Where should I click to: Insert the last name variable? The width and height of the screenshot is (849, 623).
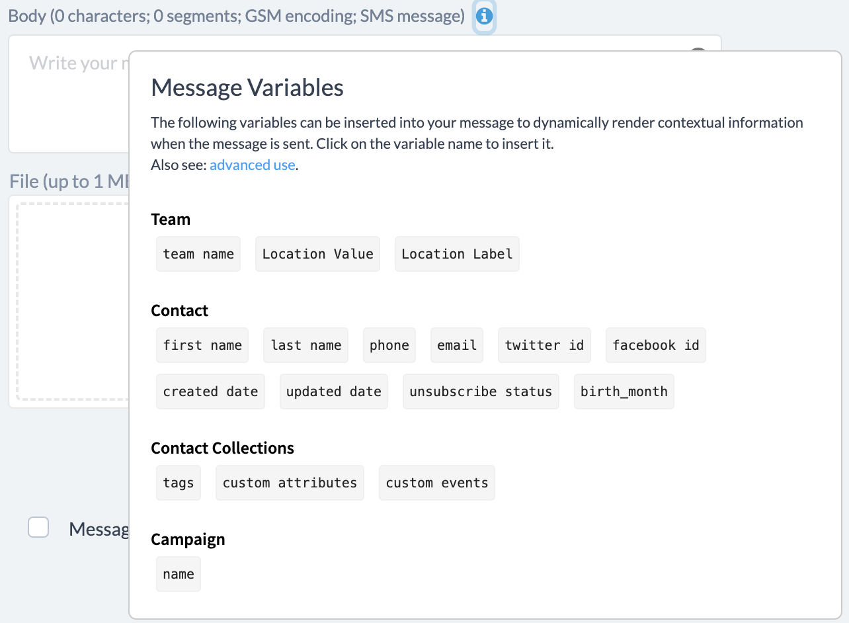306,345
